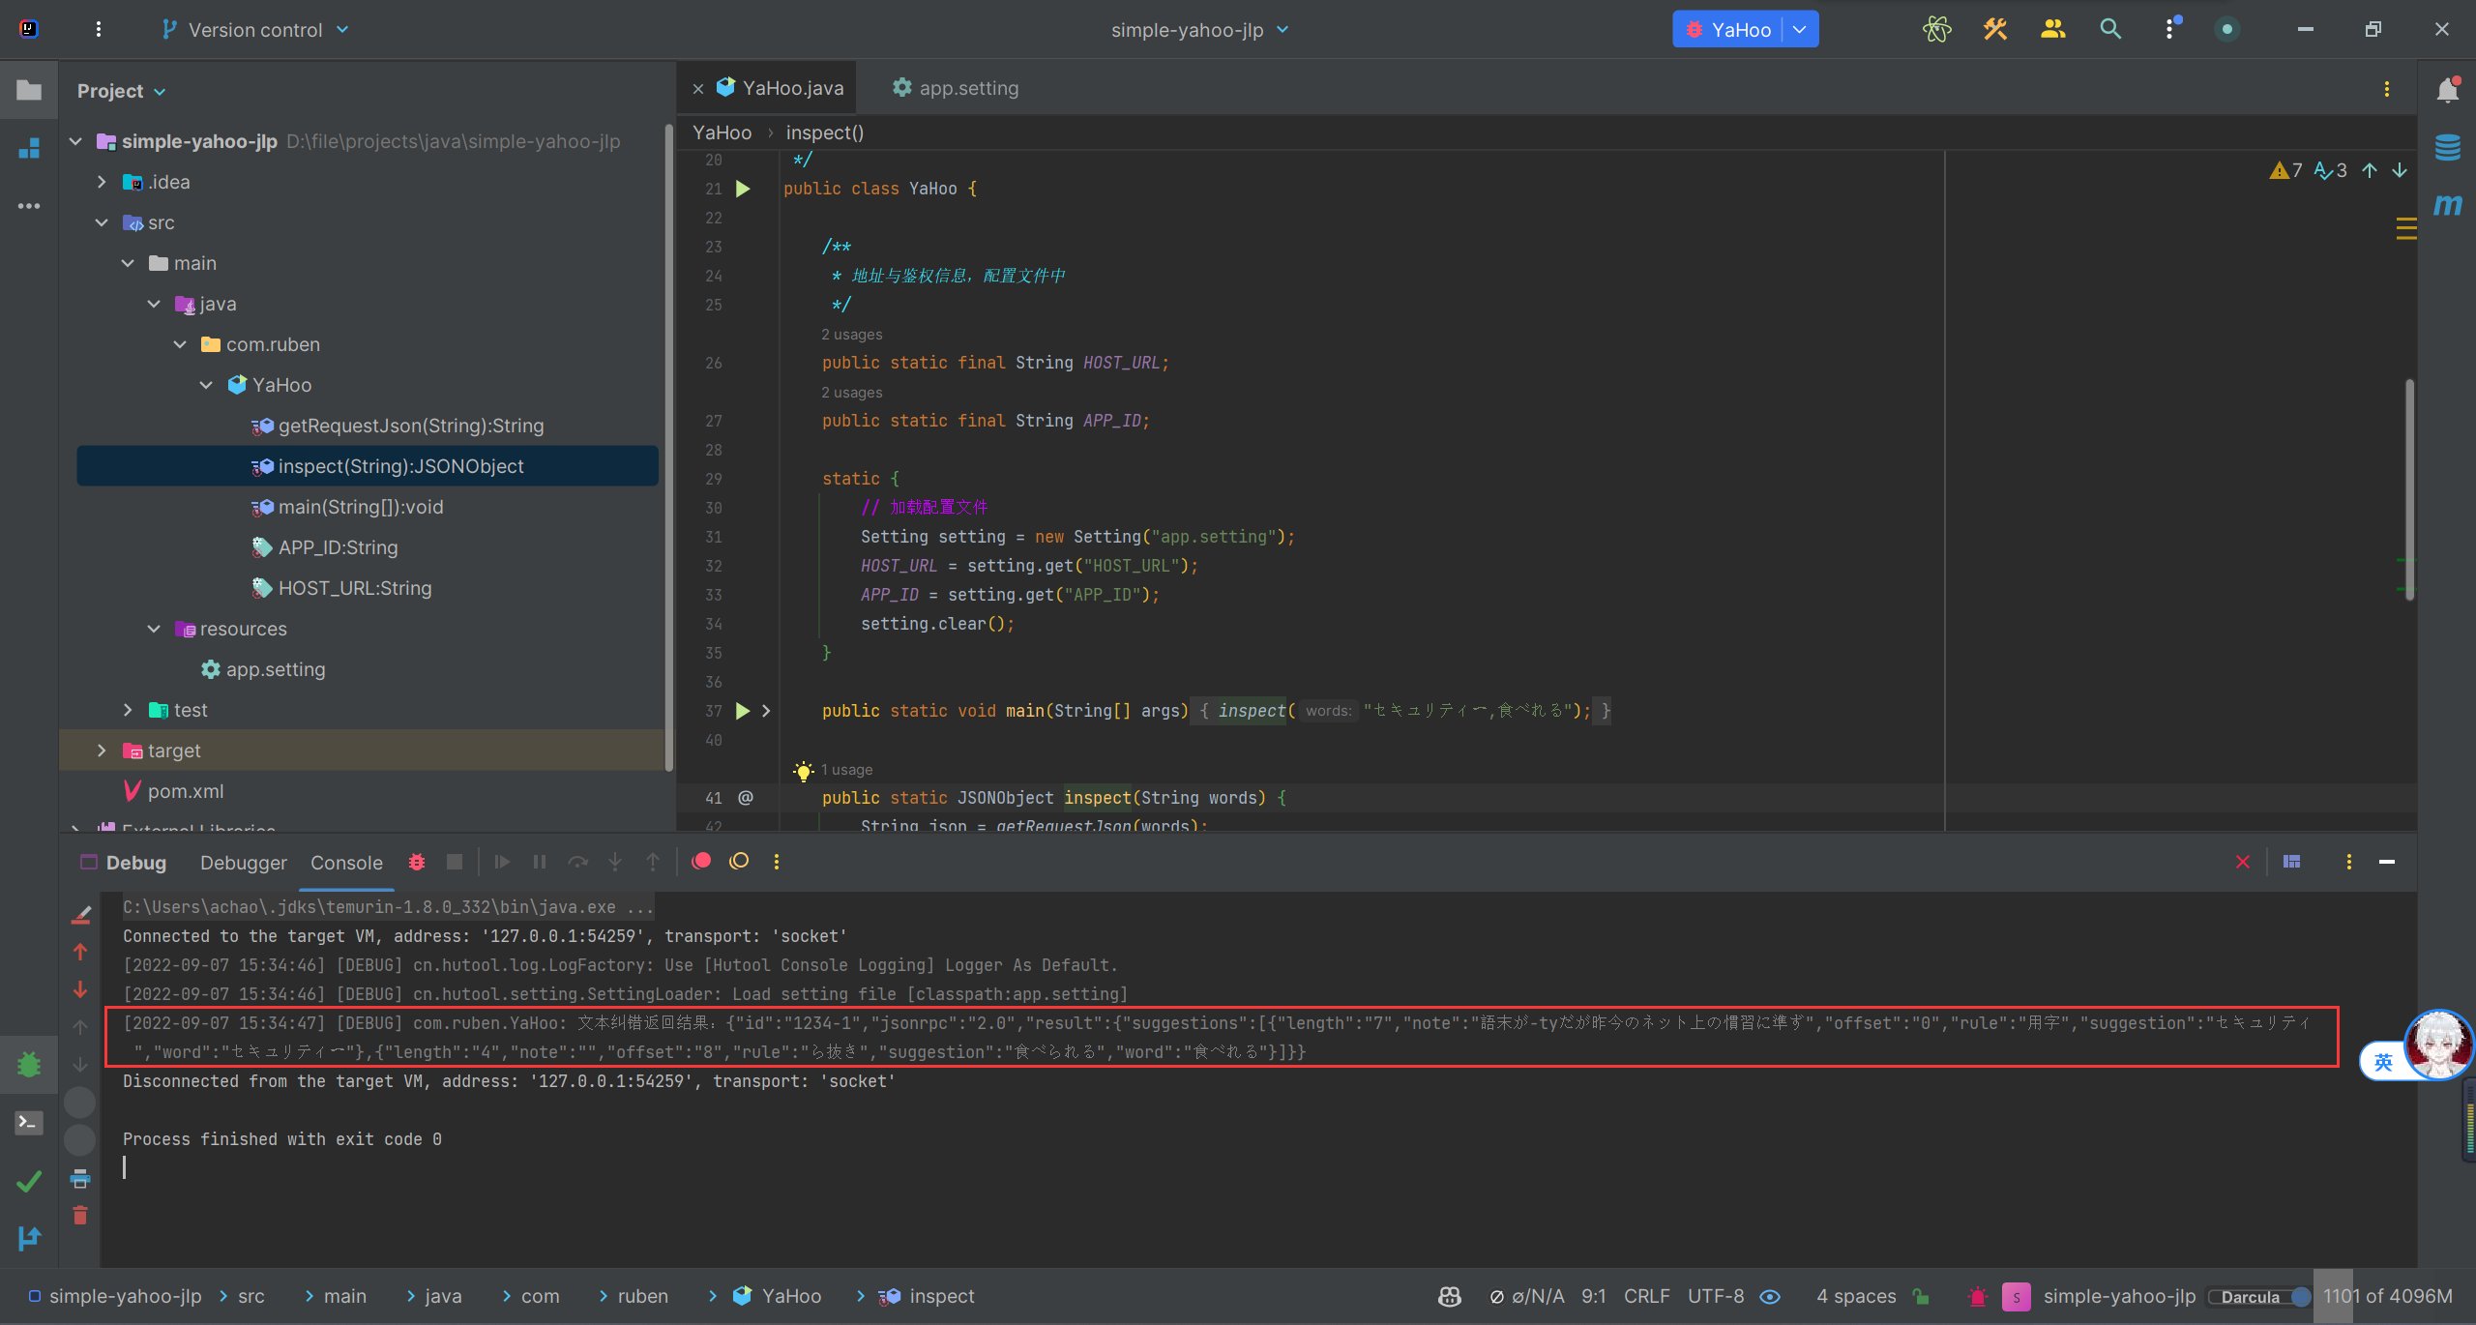Open YaHoo run configuration dropdown arrow
The image size is (2476, 1325).
point(1800,30)
